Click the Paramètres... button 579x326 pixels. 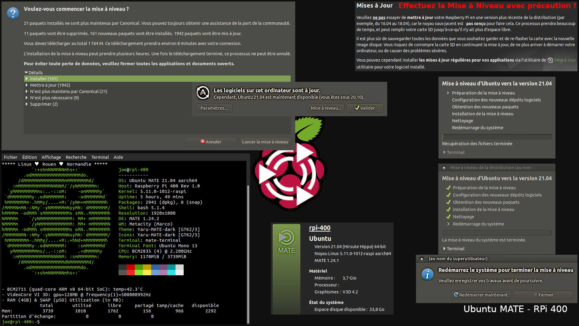(x=214, y=108)
